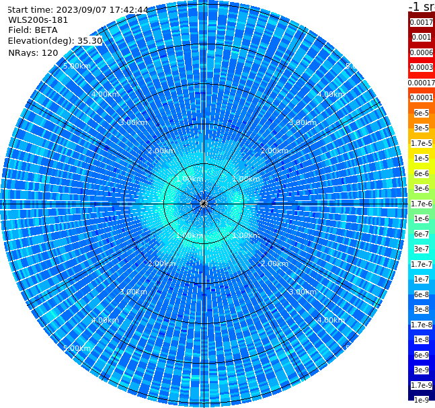Screen dimensions: 435x408
Task: Select the WLS200s-181 instrument label
Action: click(x=38, y=20)
